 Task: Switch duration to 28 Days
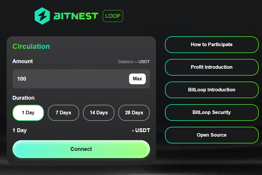click(x=134, y=113)
